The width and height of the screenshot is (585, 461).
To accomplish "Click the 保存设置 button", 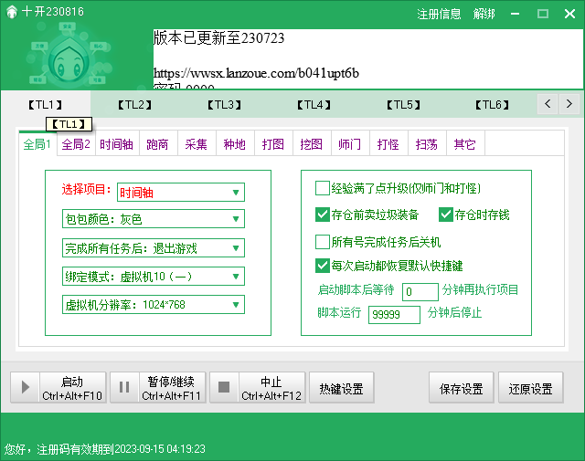I will point(462,389).
